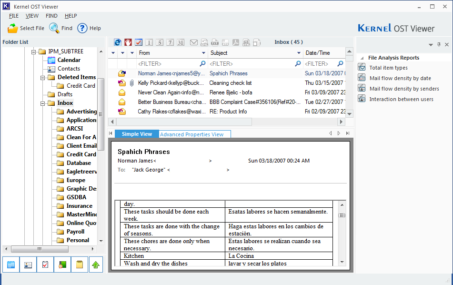Open journal view via green book icon
The image size is (453, 285).
[x=62, y=265]
